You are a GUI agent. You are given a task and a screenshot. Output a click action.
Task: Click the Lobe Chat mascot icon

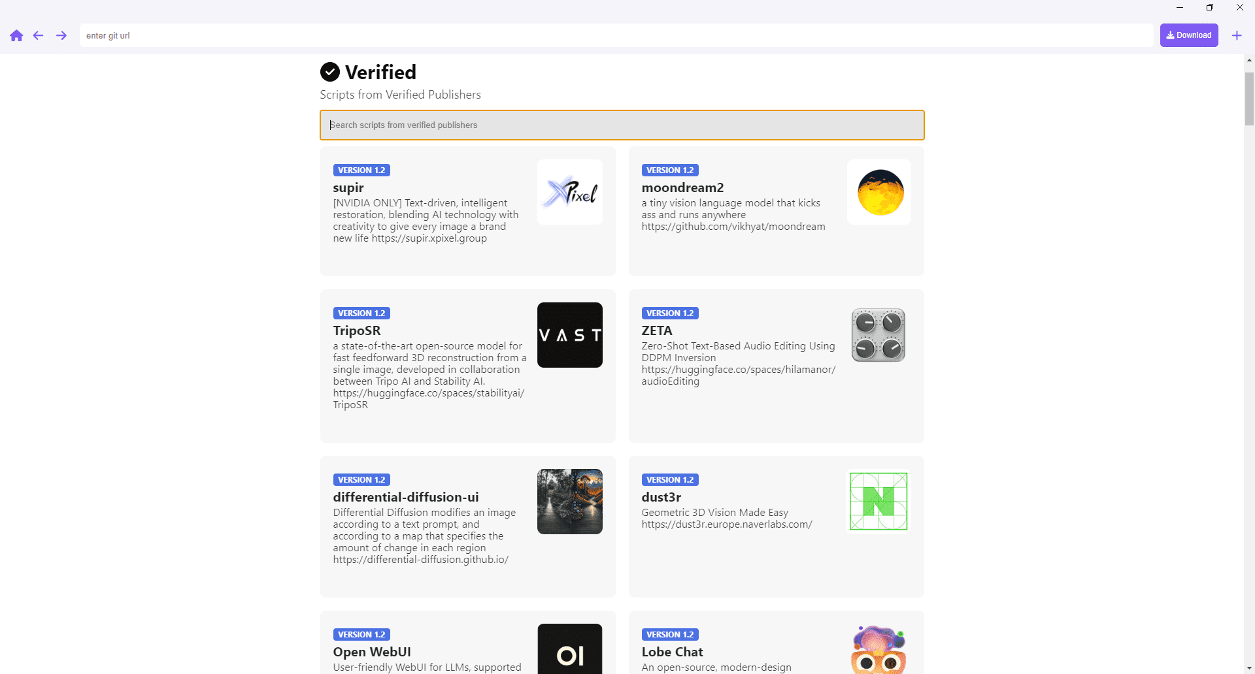coord(878,649)
